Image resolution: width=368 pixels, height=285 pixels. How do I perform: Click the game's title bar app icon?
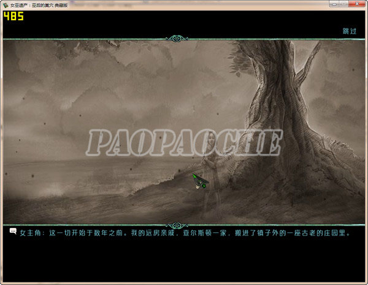pyautogui.click(x=6, y=5)
